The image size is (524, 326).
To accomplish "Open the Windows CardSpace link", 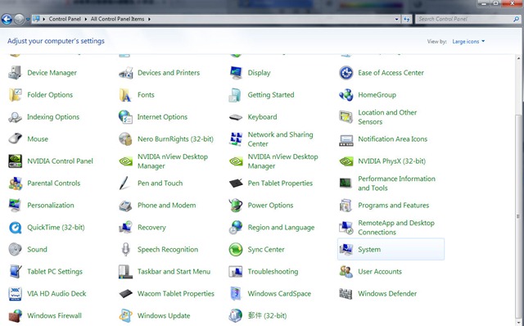I will click(279, 293).
